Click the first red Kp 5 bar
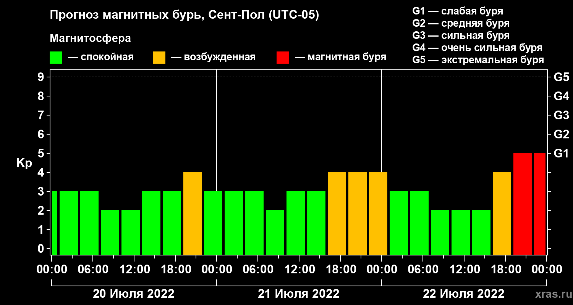 click(x=523, y=204)
